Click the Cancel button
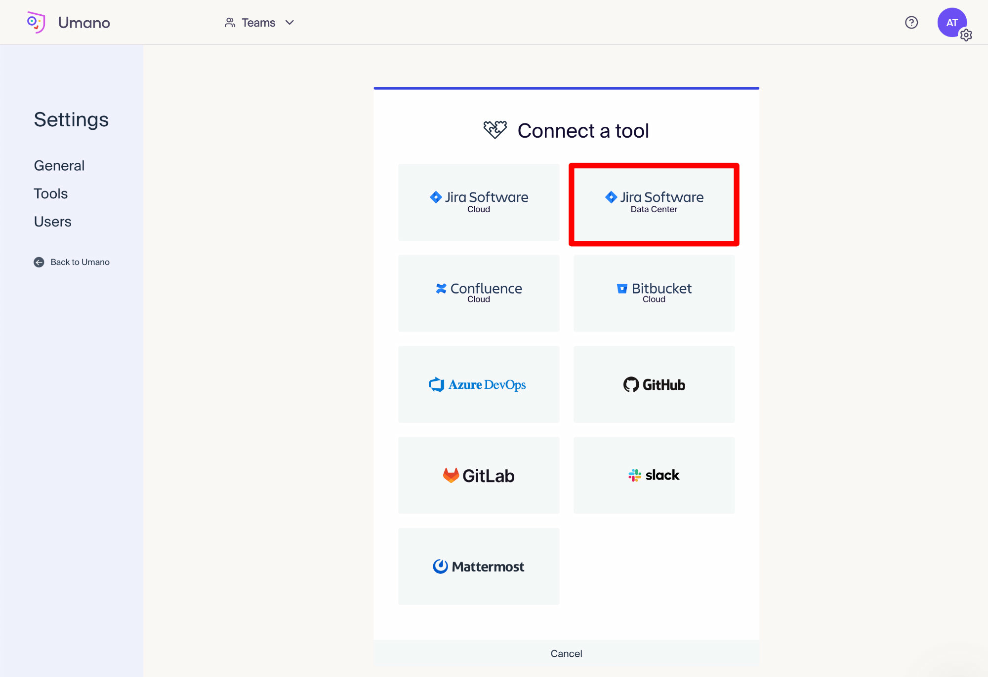The image size is (988, 677). (x=566, y=653)
